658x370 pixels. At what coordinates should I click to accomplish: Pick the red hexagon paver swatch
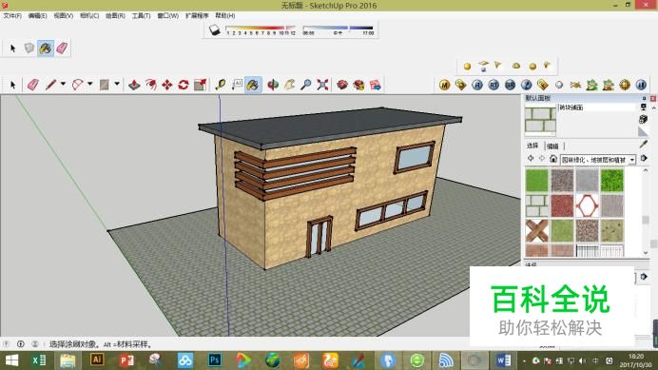pyautogui.click(x=587, y=205)
